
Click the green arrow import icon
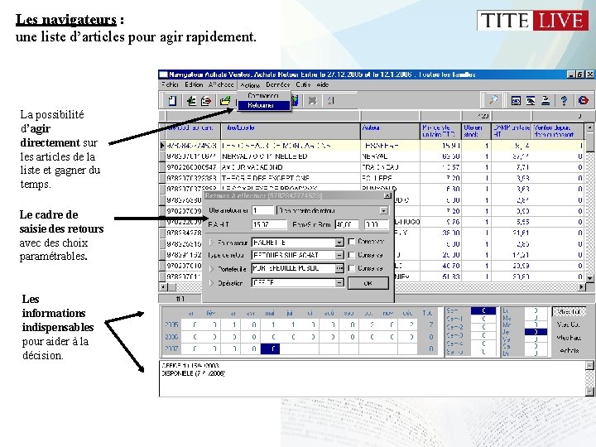tap(191, 101)
